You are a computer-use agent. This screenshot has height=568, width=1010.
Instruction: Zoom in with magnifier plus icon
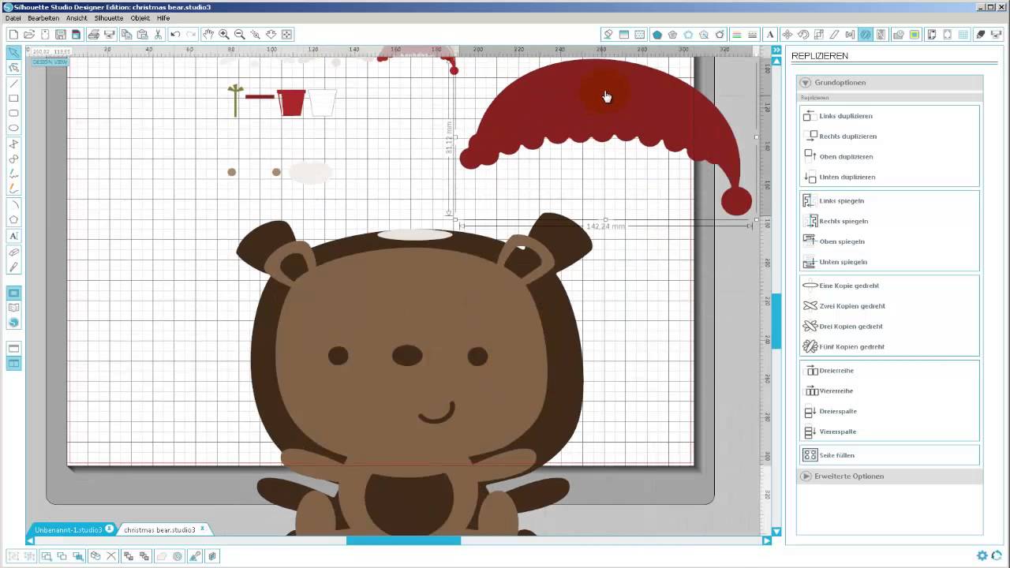[x=224, y=35]
